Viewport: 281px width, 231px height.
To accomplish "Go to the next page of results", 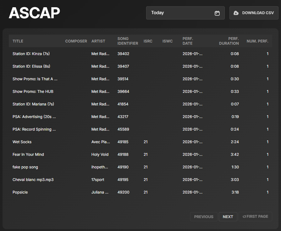I will (x=228, y=217).
